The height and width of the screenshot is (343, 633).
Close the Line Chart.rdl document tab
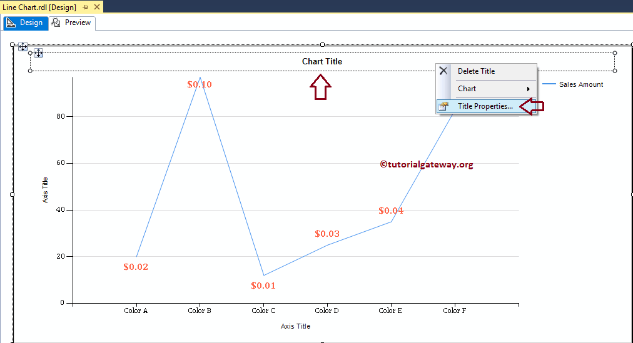[x=97, y=7]
